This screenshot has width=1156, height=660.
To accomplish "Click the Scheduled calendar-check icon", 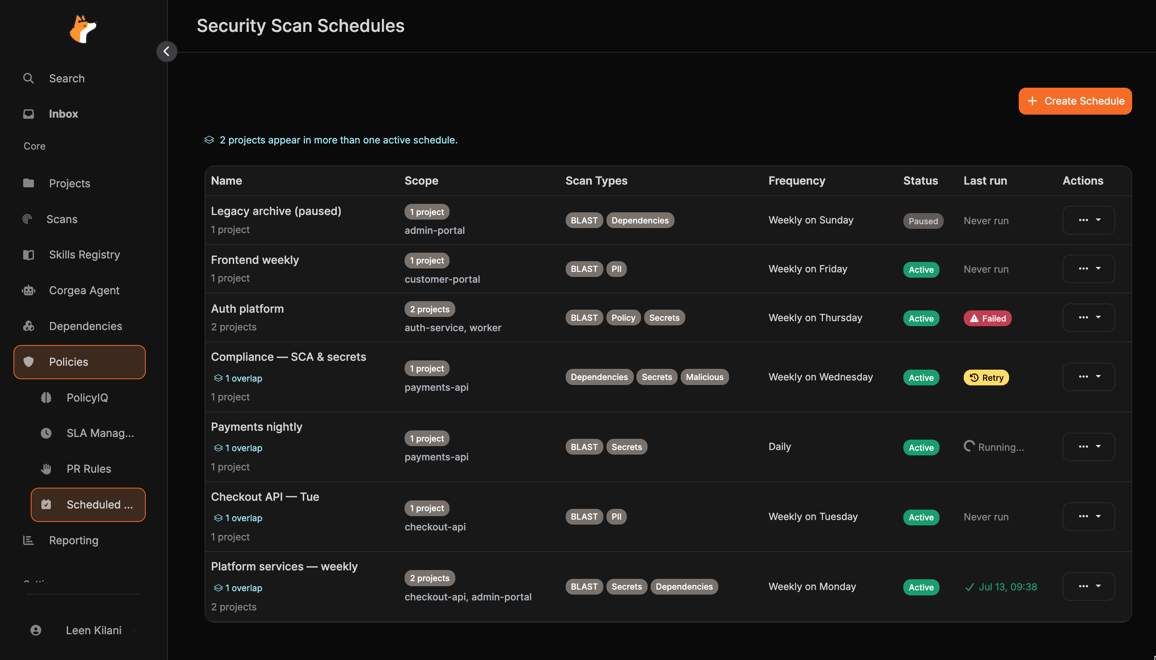I will tap(46, 504).
